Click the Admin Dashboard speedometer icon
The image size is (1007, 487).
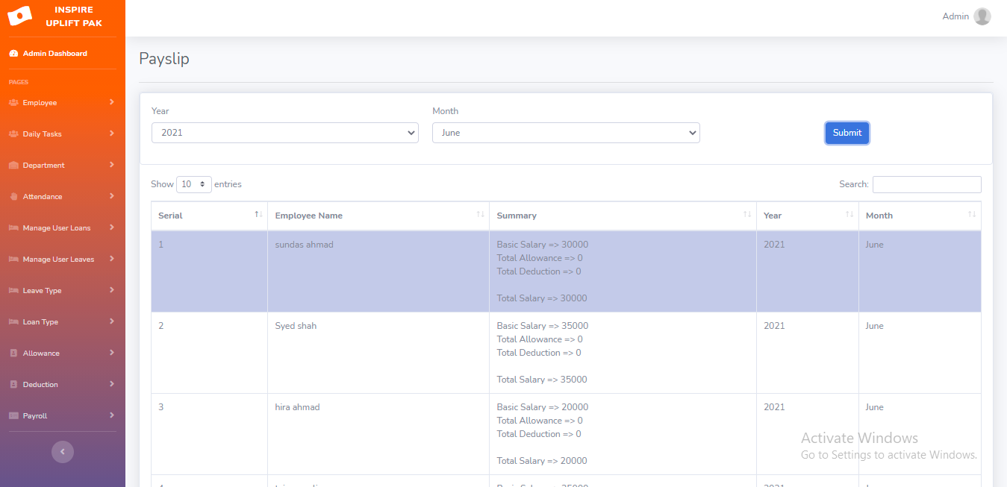pyautogui.click(x=13, y=54)
